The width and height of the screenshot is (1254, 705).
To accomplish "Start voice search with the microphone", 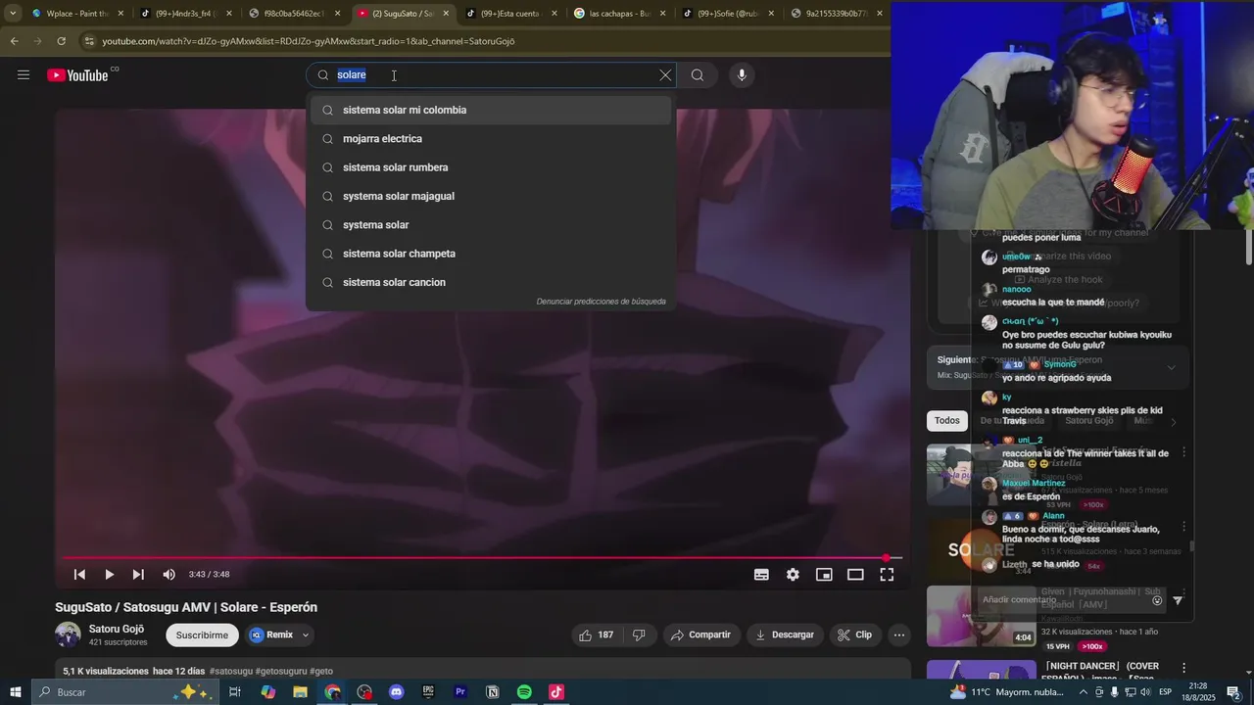I will click(742, 75).
